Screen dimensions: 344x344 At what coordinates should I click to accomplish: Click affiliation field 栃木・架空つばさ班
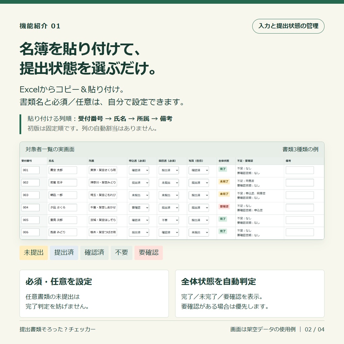[x=103, y=232]
